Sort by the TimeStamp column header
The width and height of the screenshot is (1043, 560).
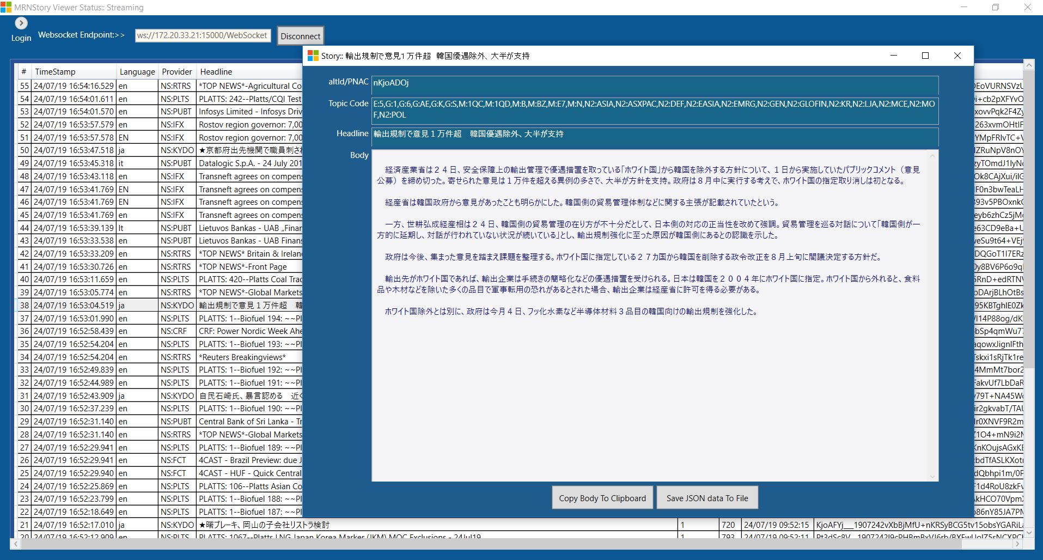[x=74, y=72]
